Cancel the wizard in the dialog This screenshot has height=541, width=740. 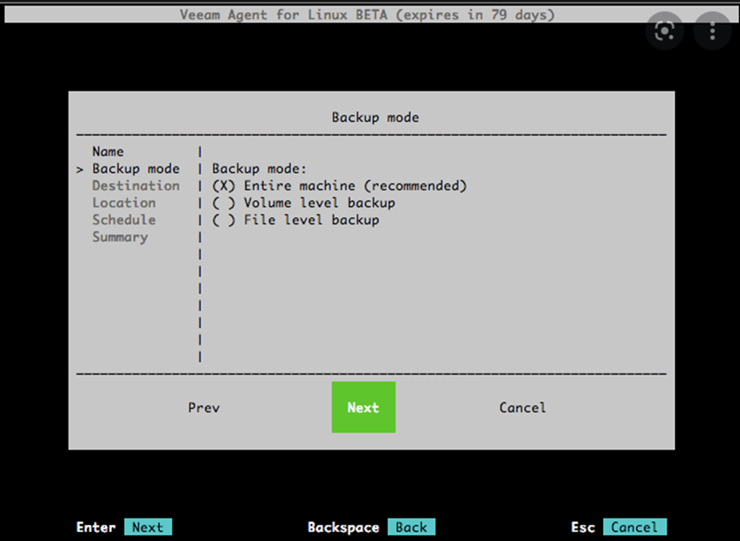pyautogui.click(x=523, y=408)
